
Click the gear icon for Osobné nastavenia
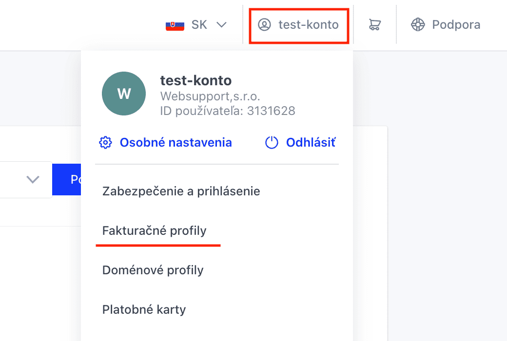pyautogui.click(x=105, y=143)
